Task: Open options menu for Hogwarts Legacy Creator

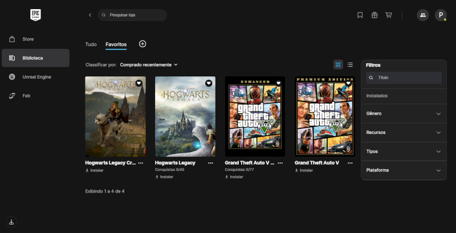Action: (x=141, y=163)
